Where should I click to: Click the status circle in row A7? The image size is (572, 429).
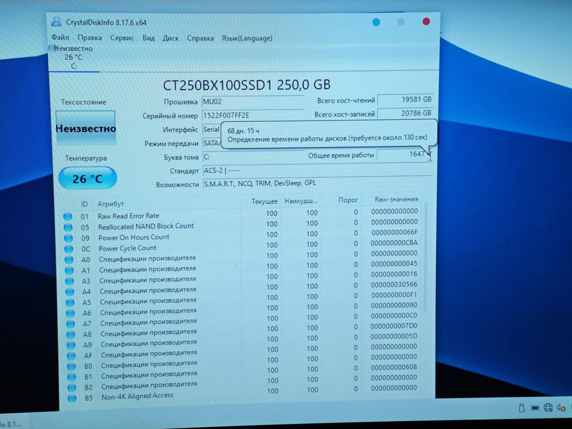(70, 324)
